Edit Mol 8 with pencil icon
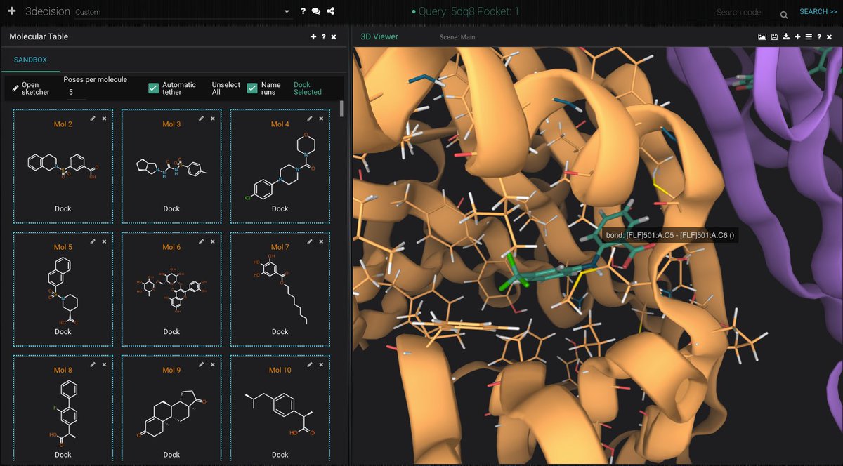The height and width of the screenshot is (466, 843). pos(93,364)
